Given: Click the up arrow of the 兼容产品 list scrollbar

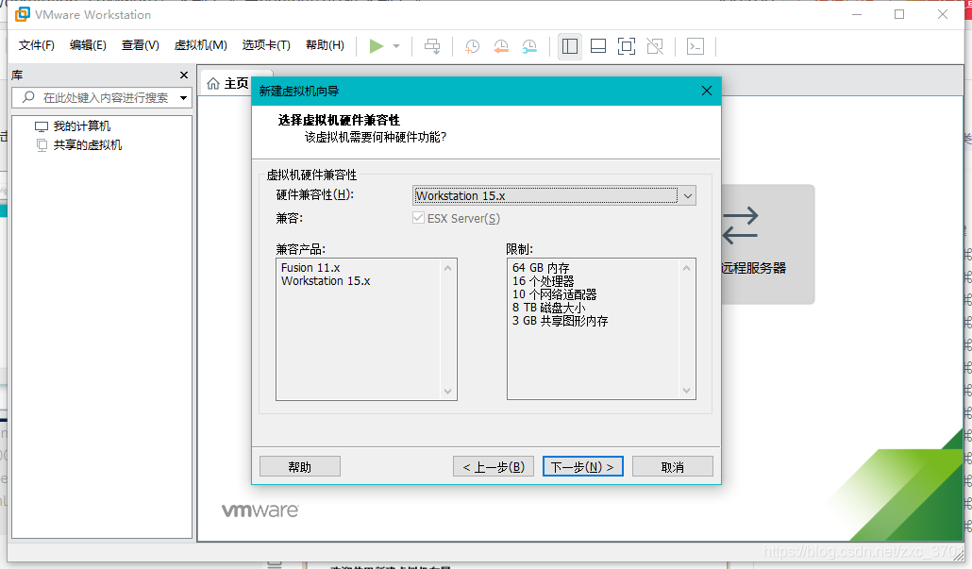Looking at the screenshot, I should [447, 268].
